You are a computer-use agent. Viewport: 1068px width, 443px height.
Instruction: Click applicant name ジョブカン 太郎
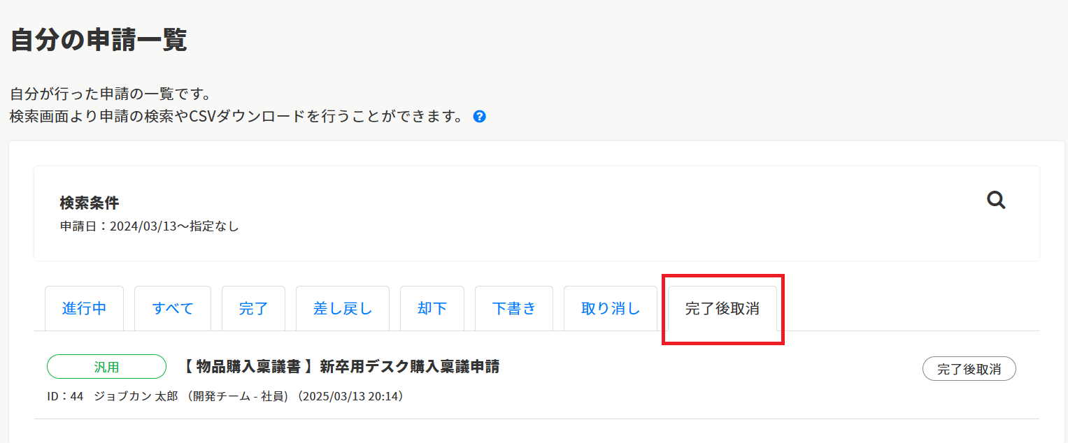138,397
